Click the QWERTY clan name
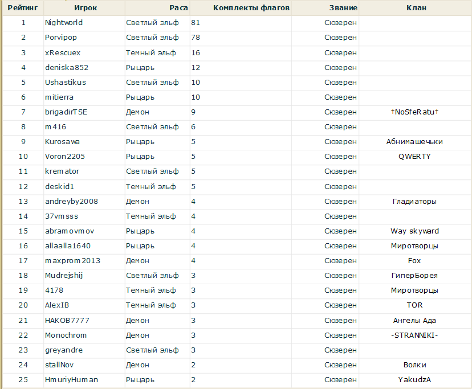The height and width of the screenshot is (389, 472). point(414,157)
